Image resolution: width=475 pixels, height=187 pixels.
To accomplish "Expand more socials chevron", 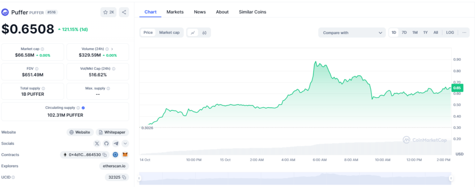I will [x=125, y=144].
